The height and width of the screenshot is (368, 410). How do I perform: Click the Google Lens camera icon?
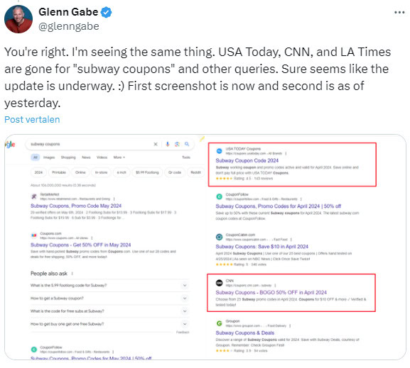[177, 144]
